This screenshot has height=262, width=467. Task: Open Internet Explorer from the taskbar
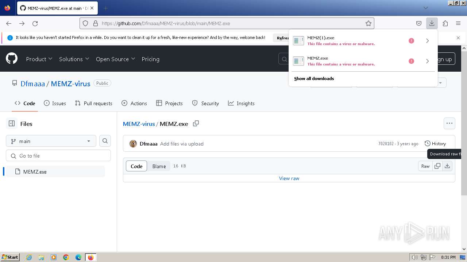[29, 257]
